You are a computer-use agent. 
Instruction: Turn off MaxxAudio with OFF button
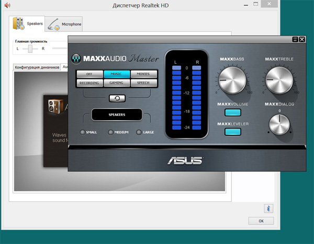[89, 74]
